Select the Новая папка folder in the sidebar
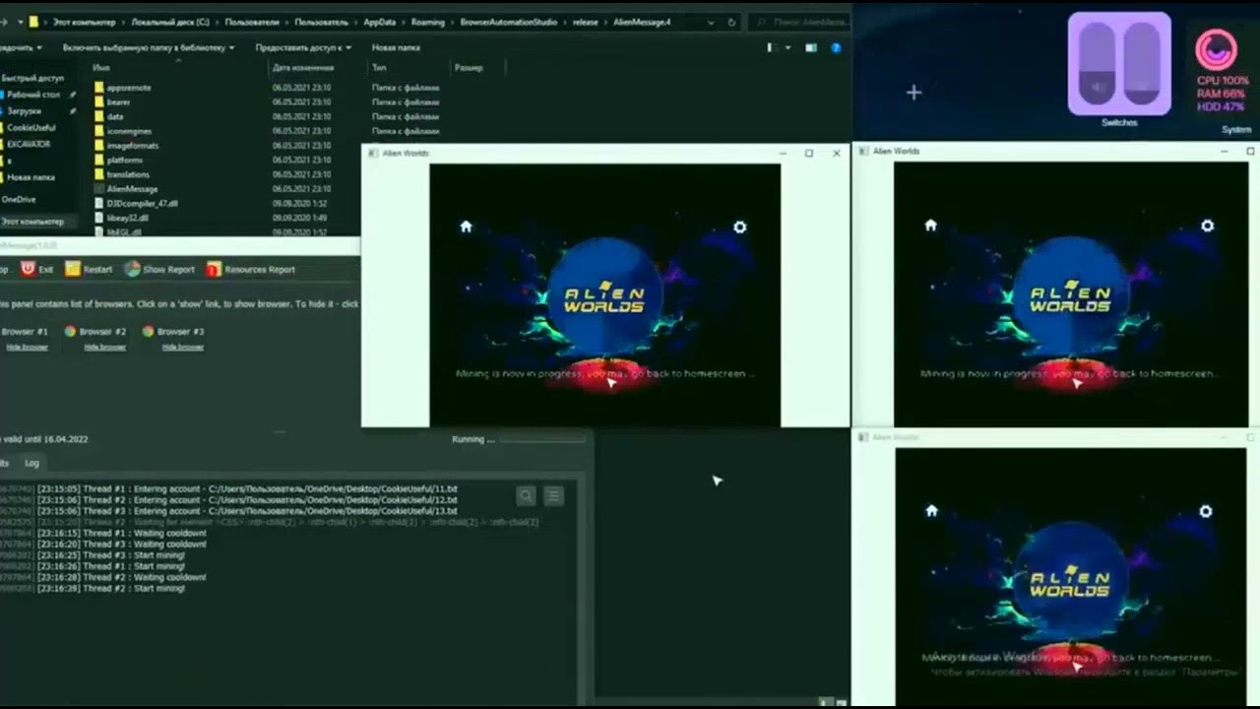This screenshot has width=1260, height=709. 31,177
